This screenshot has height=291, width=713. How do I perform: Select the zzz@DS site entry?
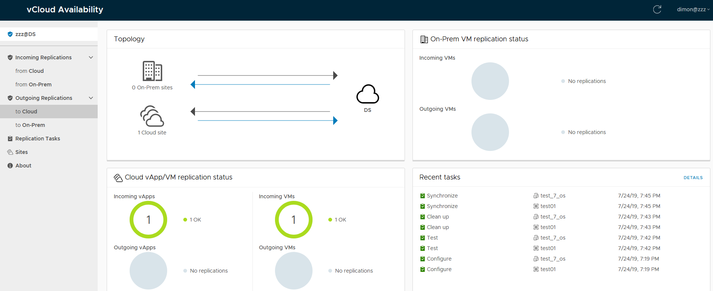click(x=49, y=34)
